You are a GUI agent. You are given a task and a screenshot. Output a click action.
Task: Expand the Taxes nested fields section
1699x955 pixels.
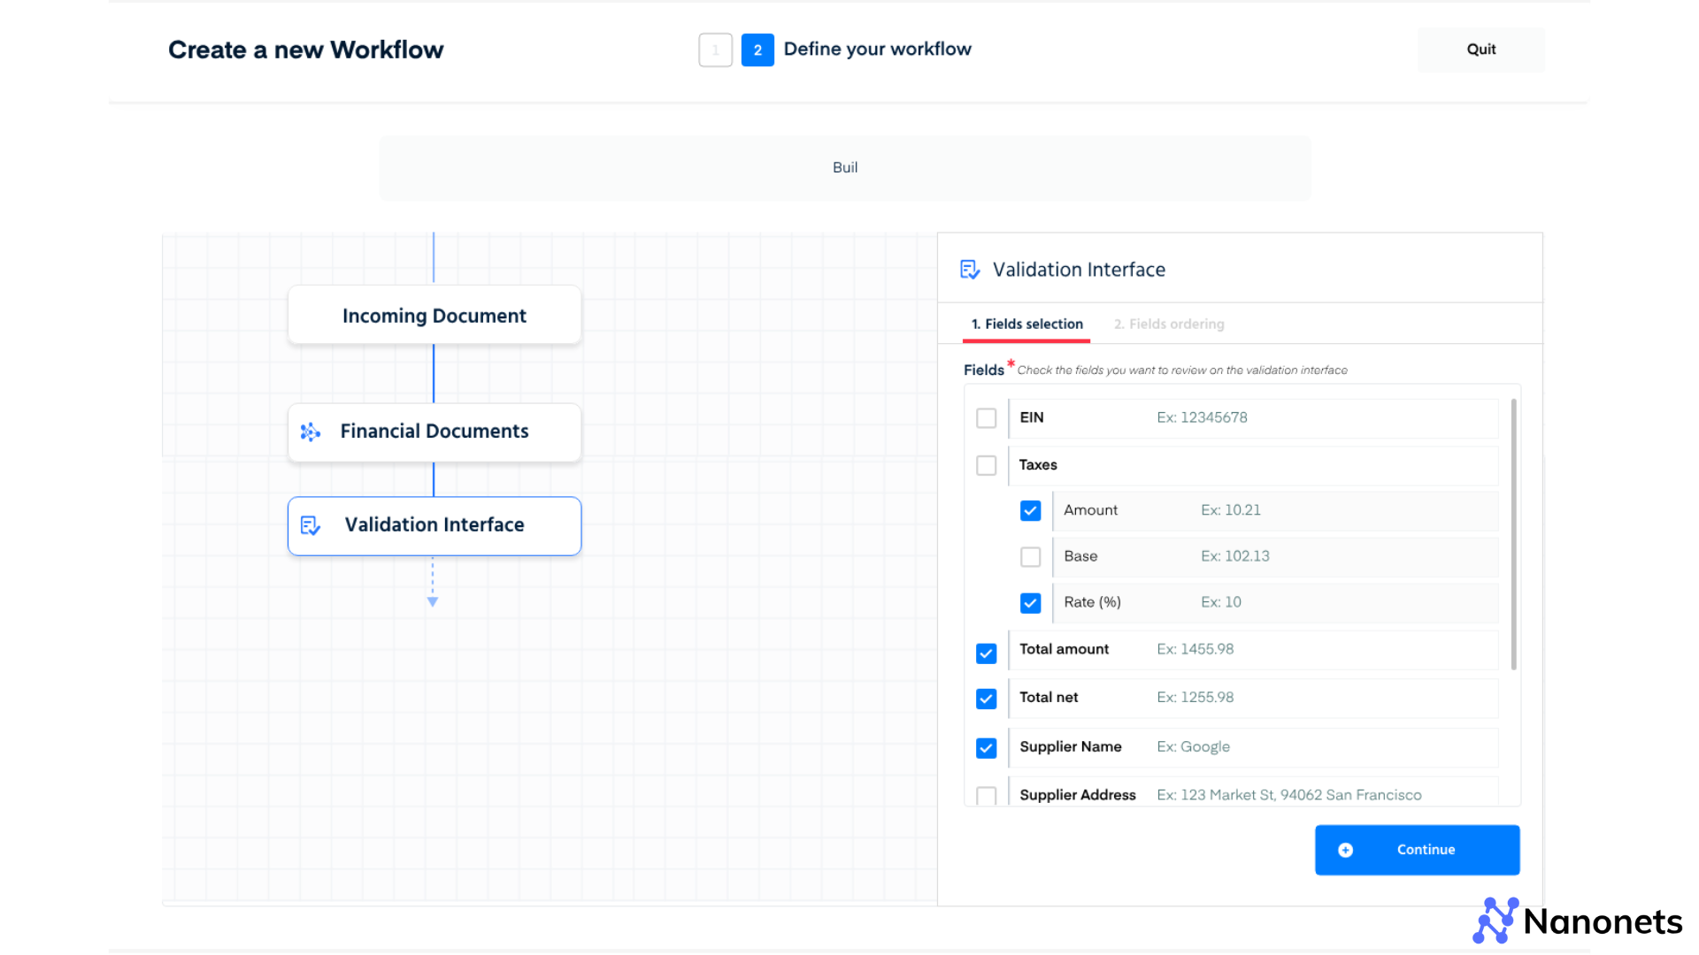point(1037,464)
